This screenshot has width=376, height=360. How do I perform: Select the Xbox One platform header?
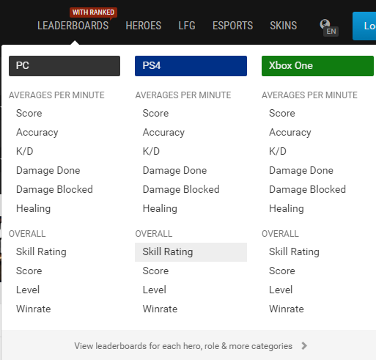coord(317,66)
